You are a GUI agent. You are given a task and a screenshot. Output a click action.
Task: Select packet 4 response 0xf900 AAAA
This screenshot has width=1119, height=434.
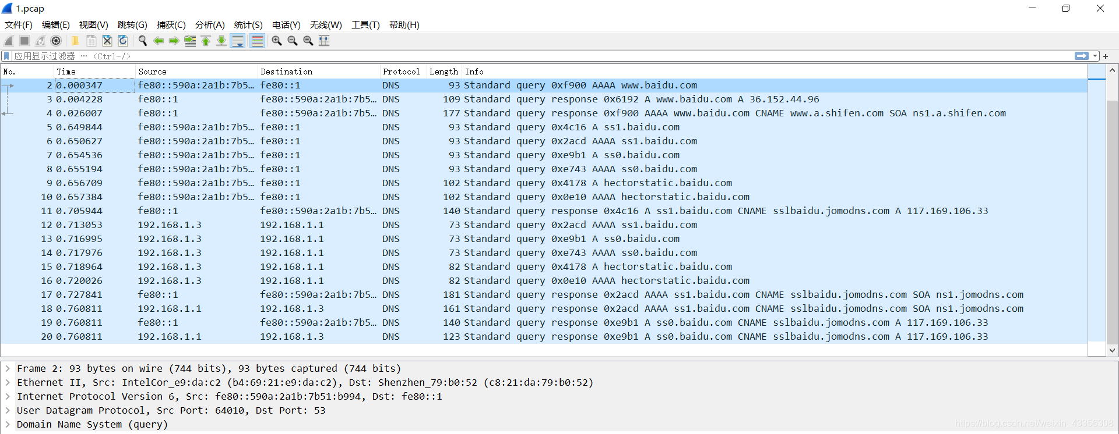pyautogui.click(x=544, y=113)
